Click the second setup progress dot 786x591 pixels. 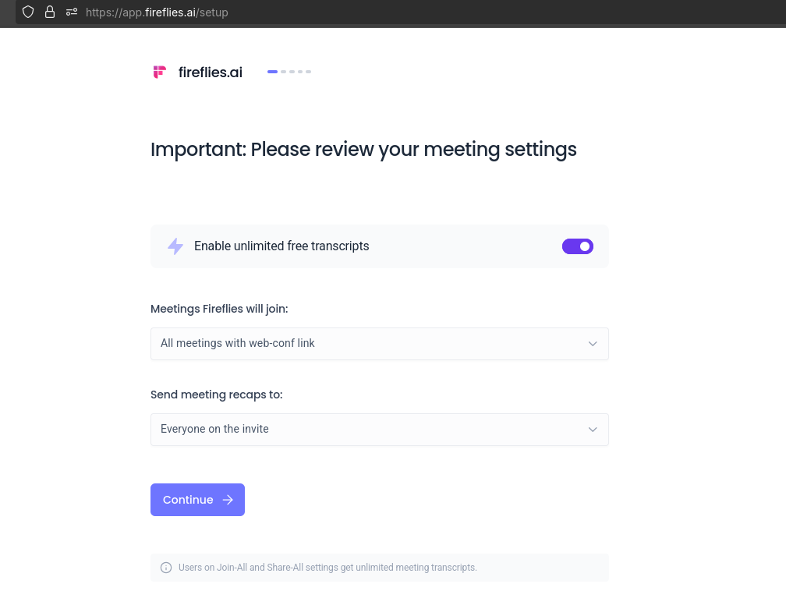pos(284,72)
